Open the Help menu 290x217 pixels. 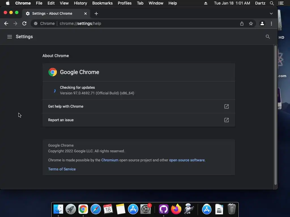(x=172, y=3)
